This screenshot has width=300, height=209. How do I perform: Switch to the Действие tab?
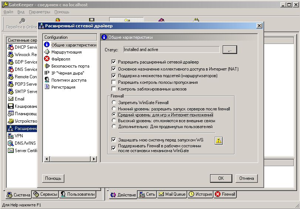point(123,195)
